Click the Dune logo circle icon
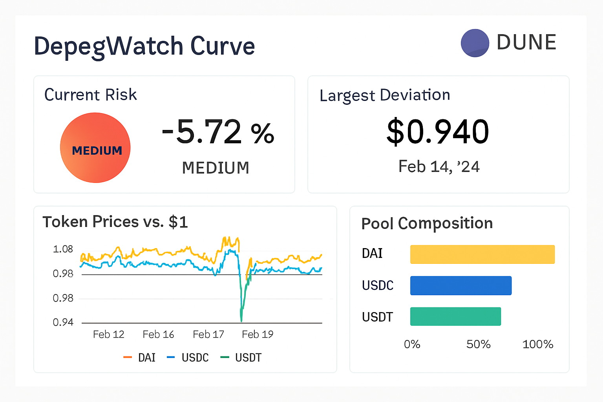The width and height of the screenshot is (603, 402). tap(475, 43)
